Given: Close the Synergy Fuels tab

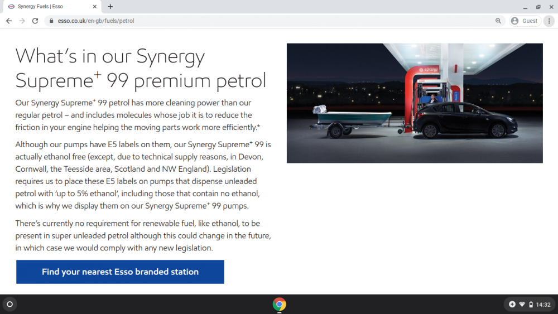Looking at the screenshot, I should [95, 6].
